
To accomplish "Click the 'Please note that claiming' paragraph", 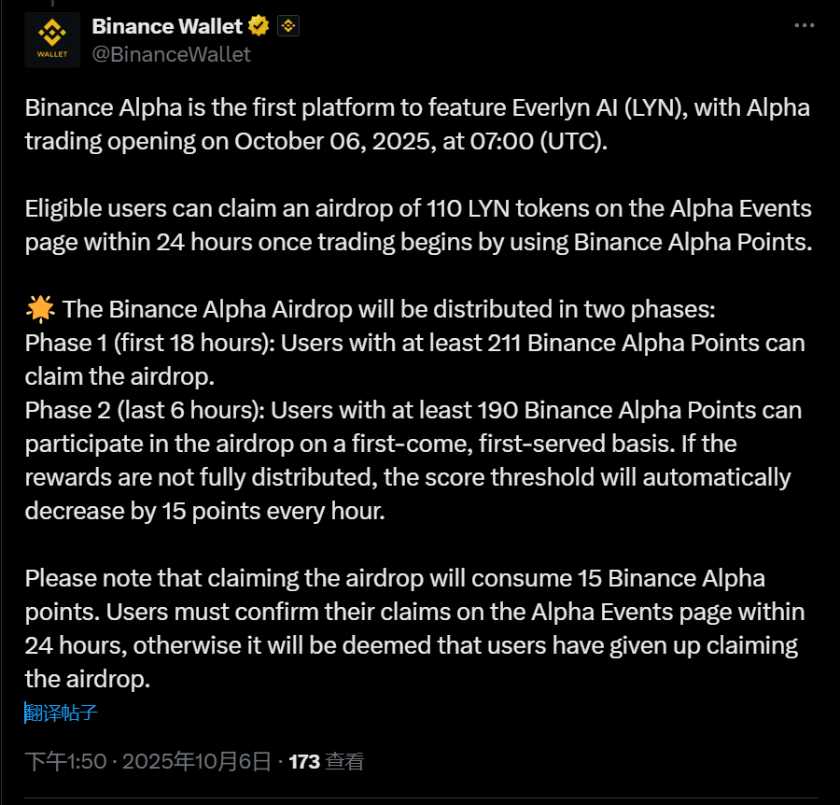I will tap(395, 579).
